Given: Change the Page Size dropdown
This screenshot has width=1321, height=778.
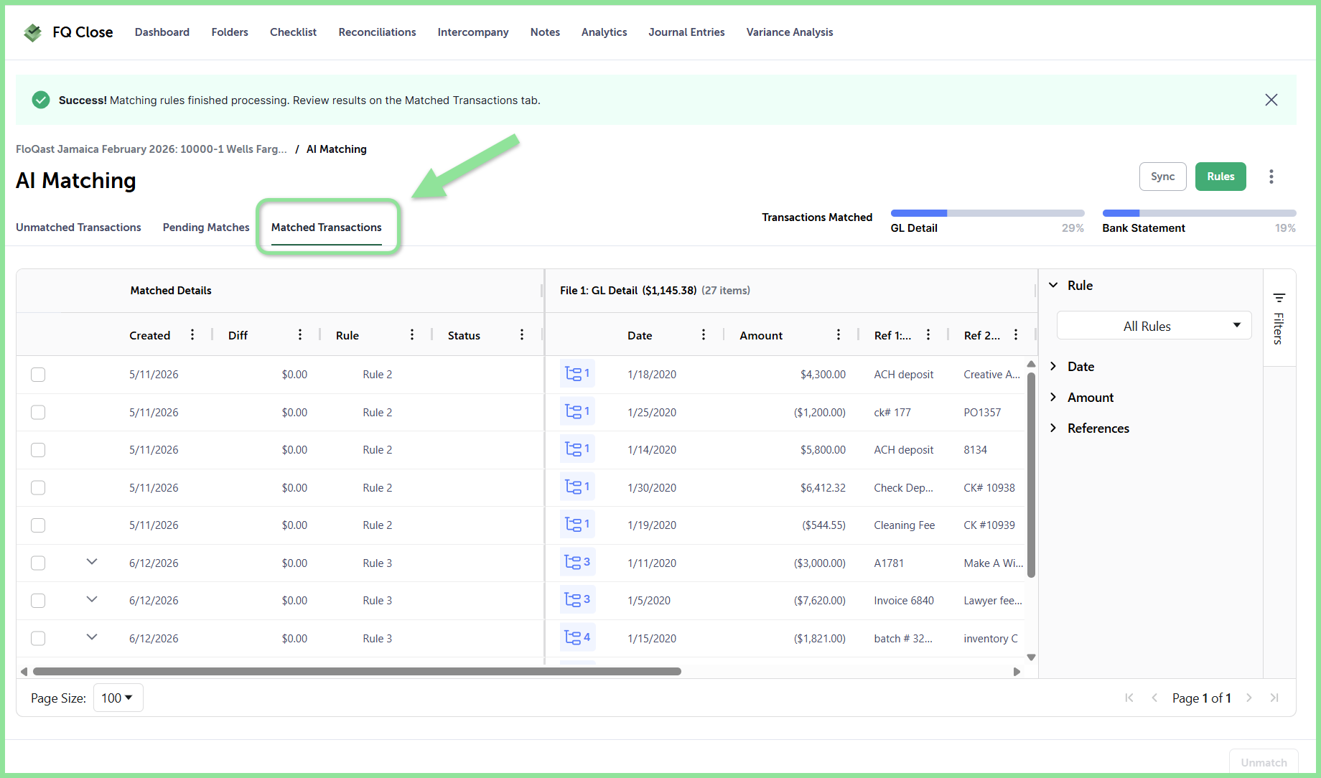Looking at the screenshot, I should [x=118, y=698].
